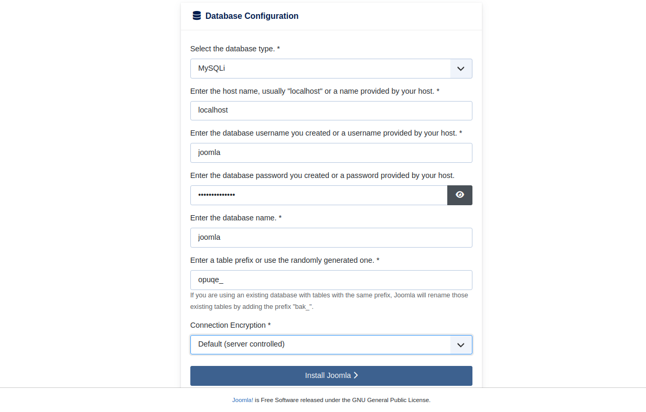This screenshot has height=412, width=646.
Task: Click the "Enter the host name" label
Action: [x=315, y=91]
